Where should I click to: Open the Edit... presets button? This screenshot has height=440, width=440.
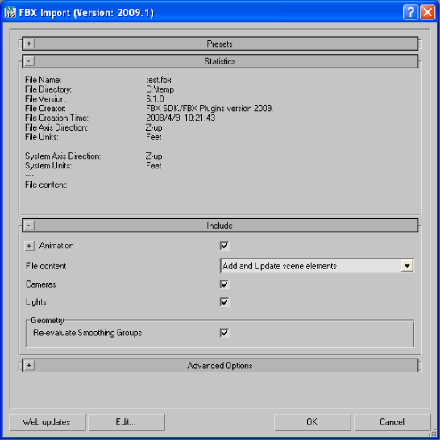click(x=127, y=422)
